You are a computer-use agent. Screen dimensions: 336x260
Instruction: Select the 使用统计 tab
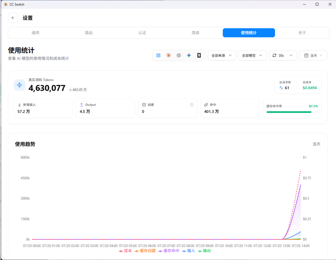tap(249, 33)
